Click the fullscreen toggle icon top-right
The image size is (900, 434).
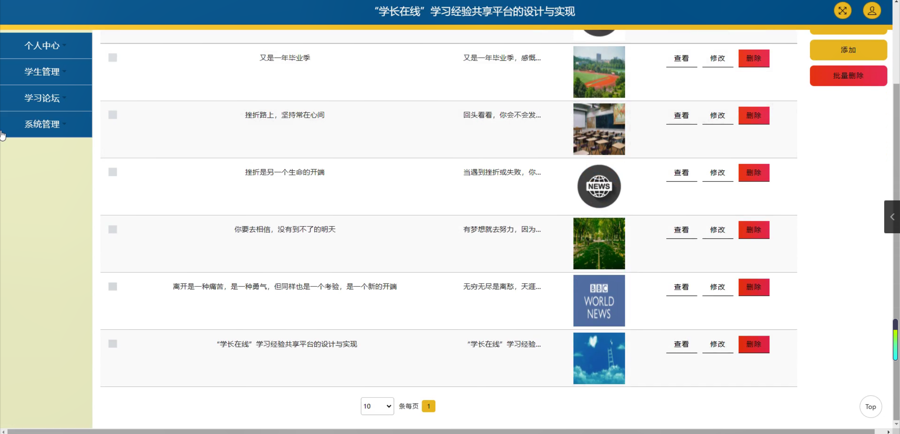[843, 11]
